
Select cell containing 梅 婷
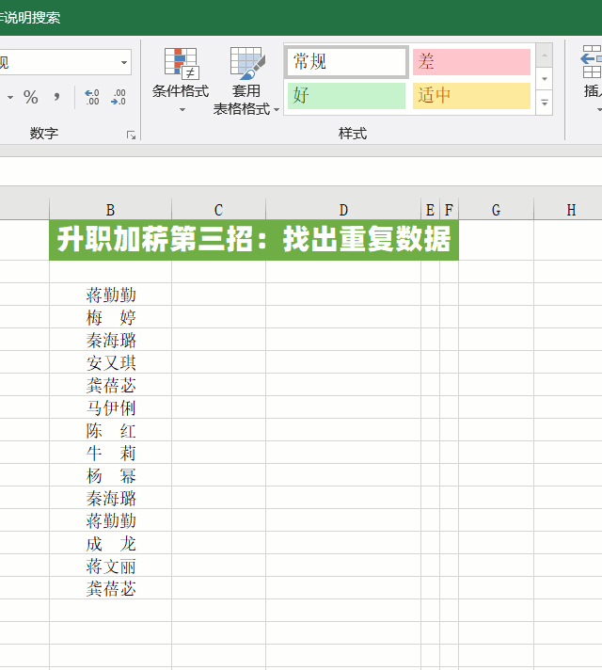[111, 317]
